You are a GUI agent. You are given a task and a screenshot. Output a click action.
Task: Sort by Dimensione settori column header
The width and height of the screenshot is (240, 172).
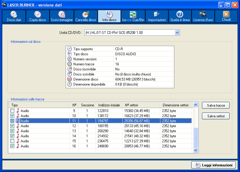[176, 105]
